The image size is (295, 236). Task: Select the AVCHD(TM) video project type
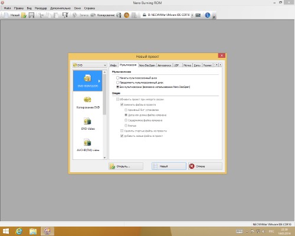[x=88, y=145]
